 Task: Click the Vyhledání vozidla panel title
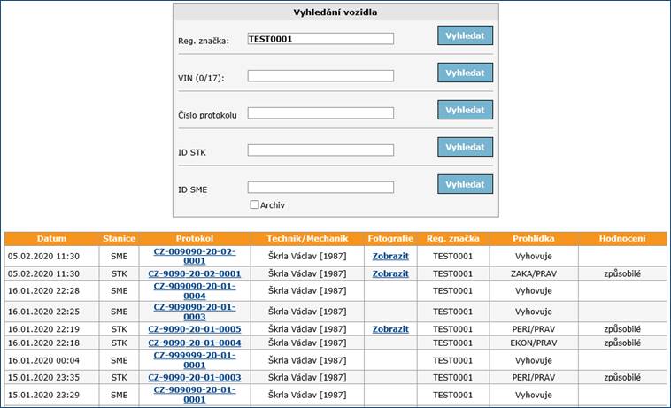[335, 12]
